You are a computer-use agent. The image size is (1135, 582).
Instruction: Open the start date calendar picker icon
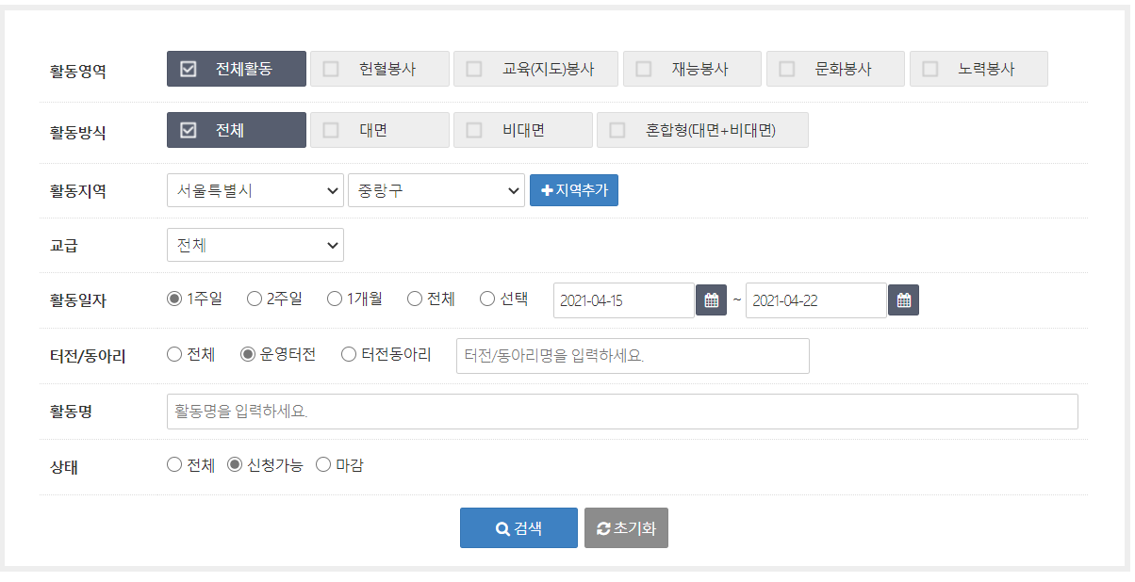711,300
